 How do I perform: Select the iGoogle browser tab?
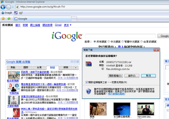click(42, 19)
